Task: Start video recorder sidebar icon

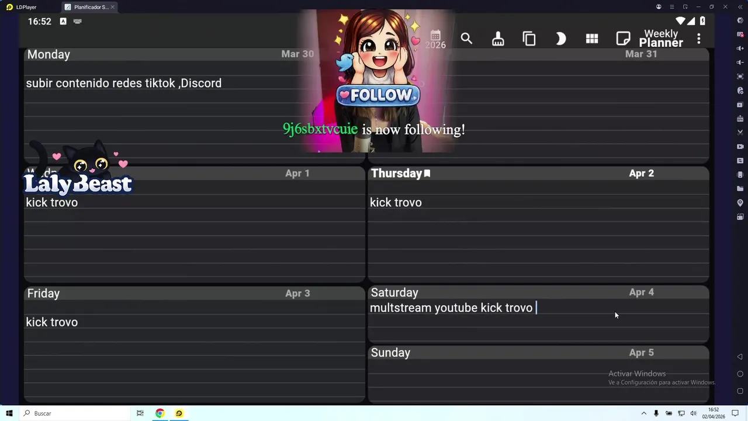Action: [x=740, y=147]
